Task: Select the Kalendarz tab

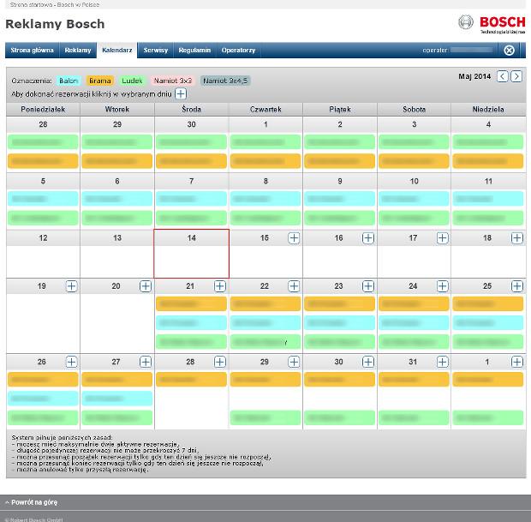Action: [116, 51]
